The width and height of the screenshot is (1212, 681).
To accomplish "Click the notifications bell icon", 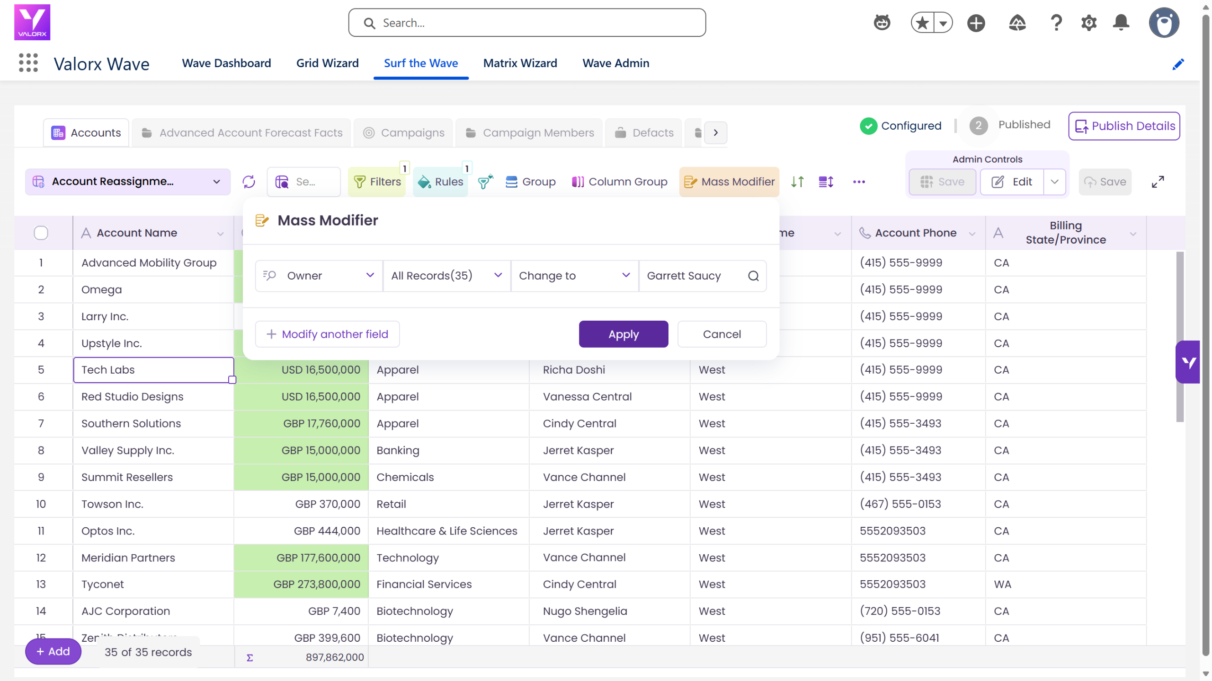I will [1121, 23].
